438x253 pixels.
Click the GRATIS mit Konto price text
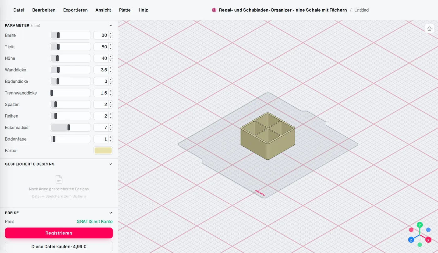click(94, 221)
